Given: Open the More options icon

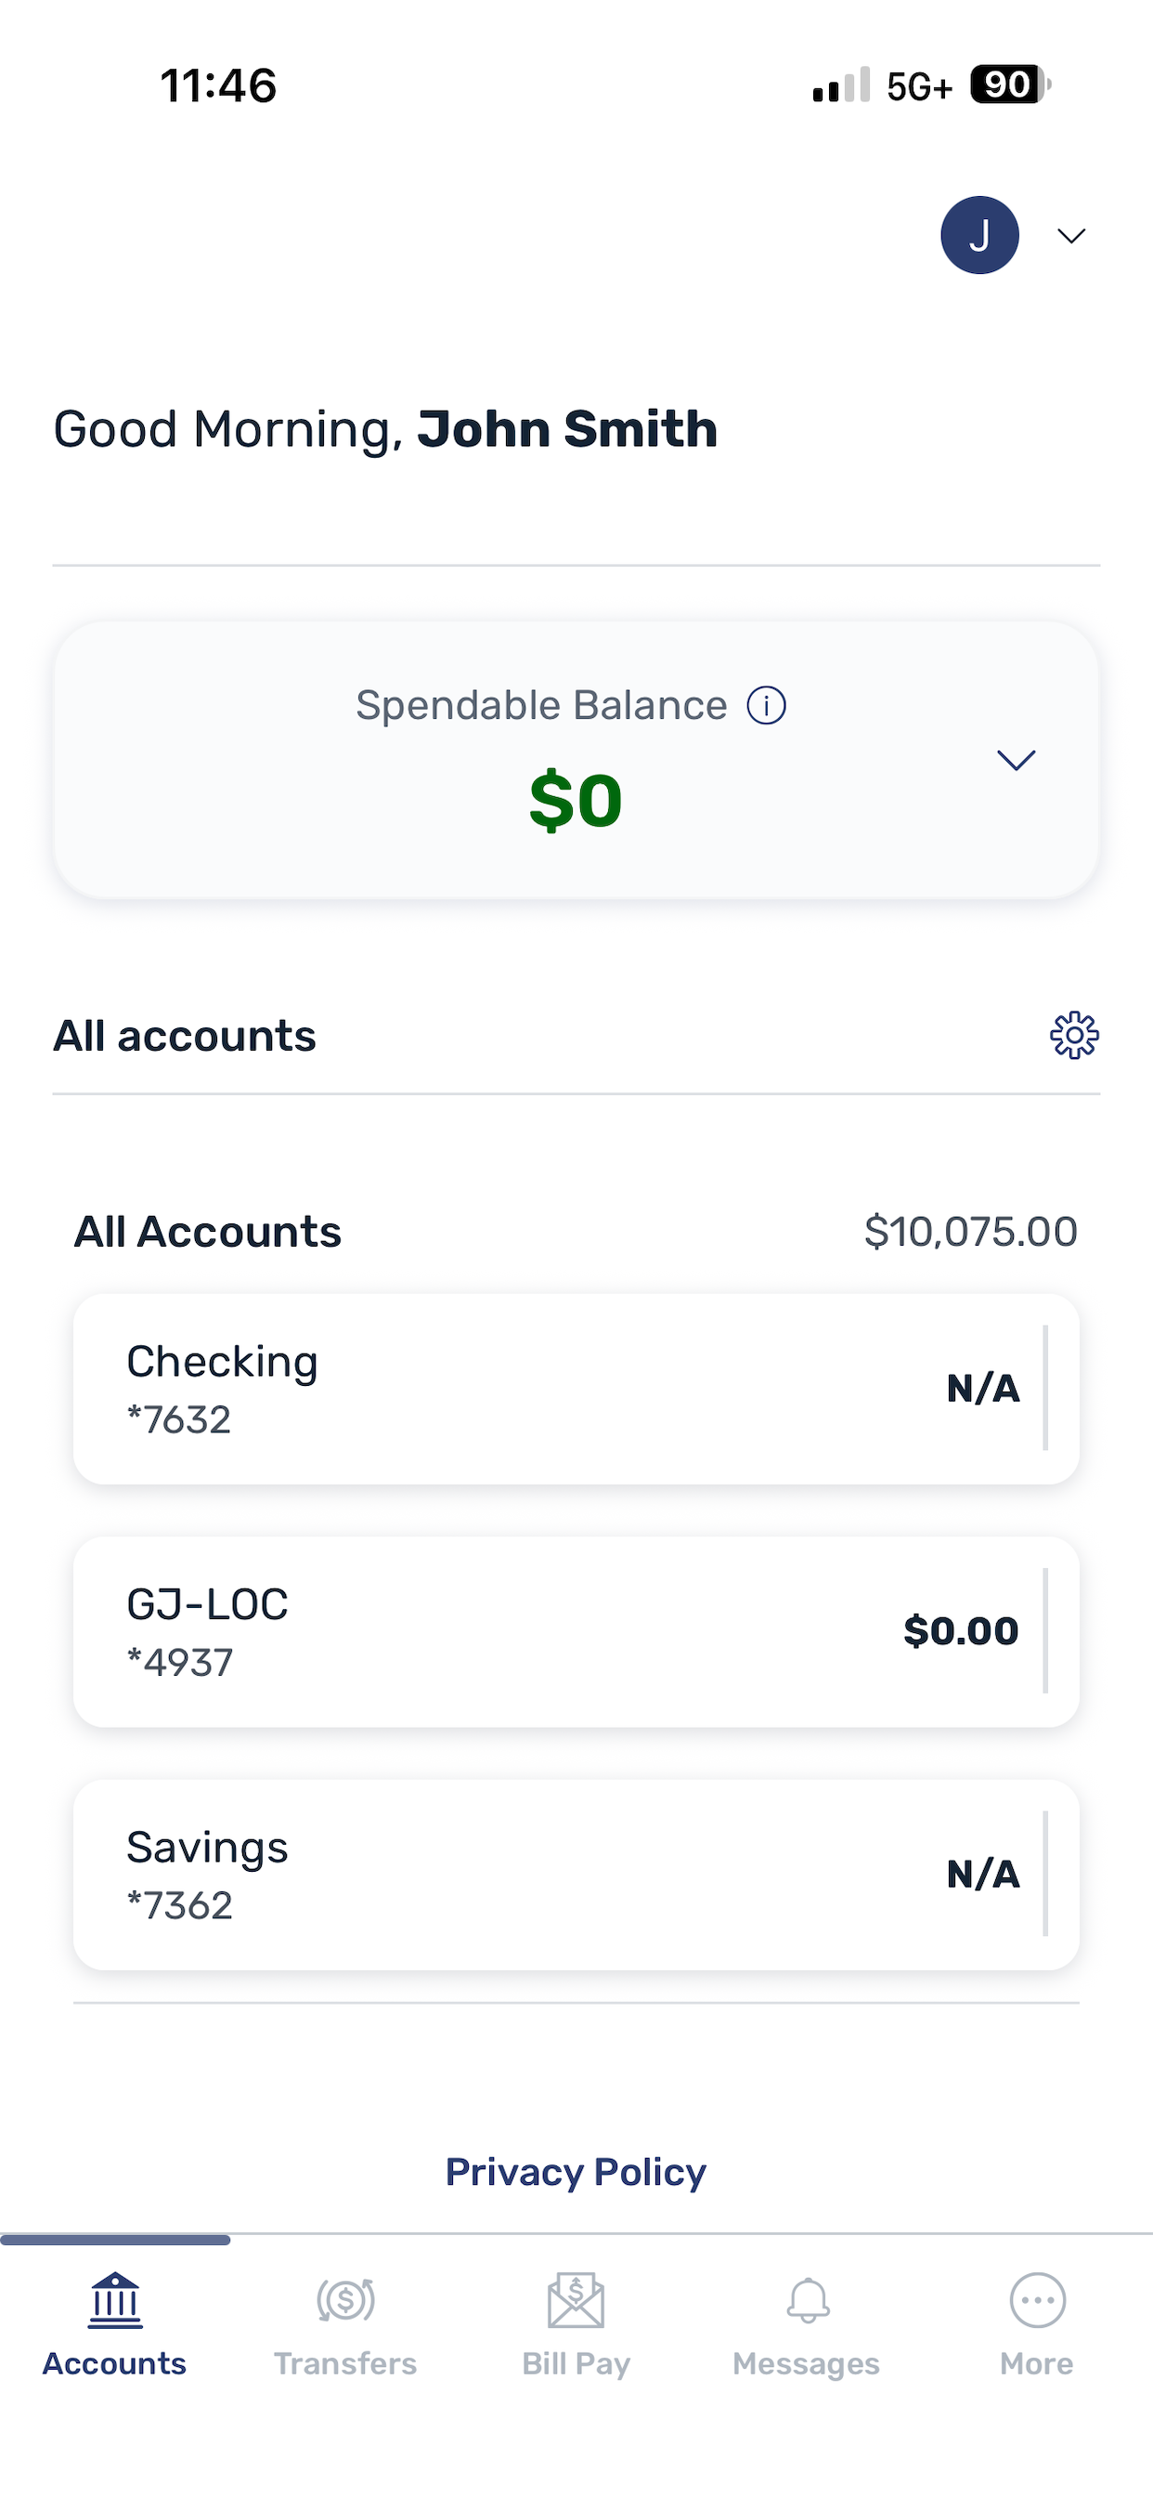Looking at the screenshot, I should pos(1038,2300).
